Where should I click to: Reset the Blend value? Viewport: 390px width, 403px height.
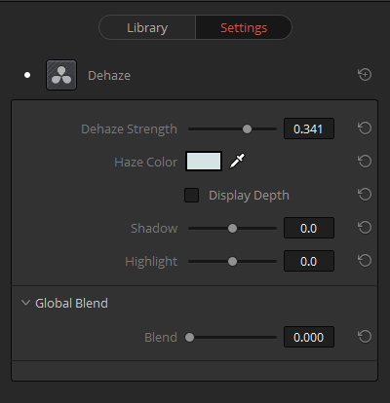[365, 337]
